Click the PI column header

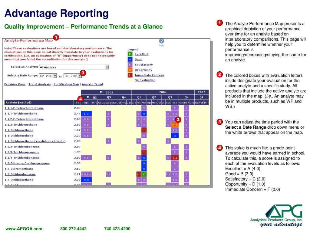(x=77, y=103)
